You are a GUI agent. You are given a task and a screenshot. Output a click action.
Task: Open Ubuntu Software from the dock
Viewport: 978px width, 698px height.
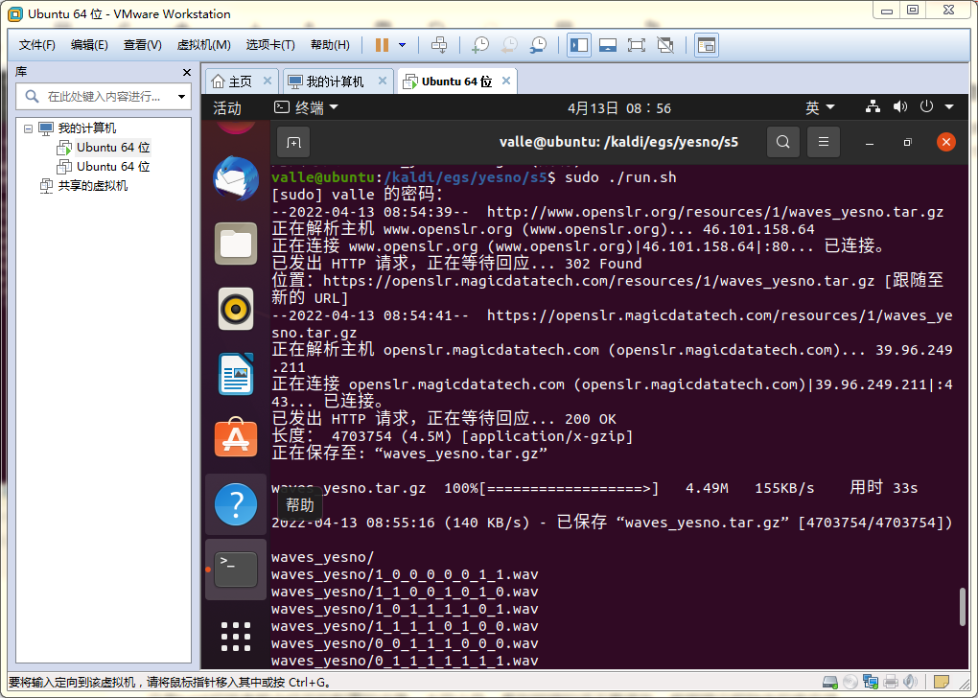(236, 438)
